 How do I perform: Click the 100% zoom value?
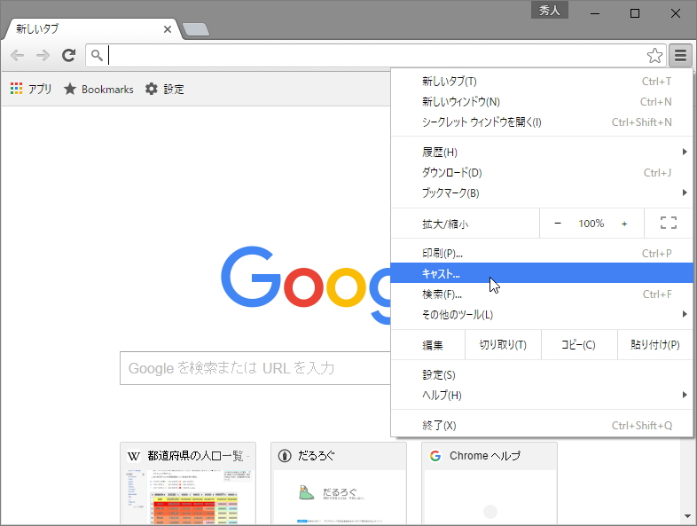[591, 224]
